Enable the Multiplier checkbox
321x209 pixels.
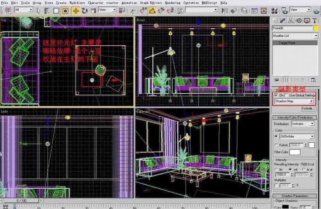point(276,185)
